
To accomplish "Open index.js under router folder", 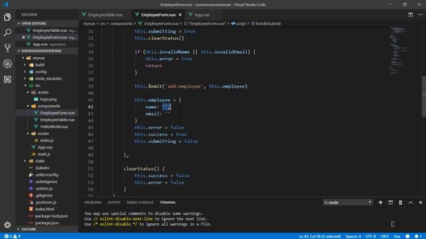I will (47, 140).
